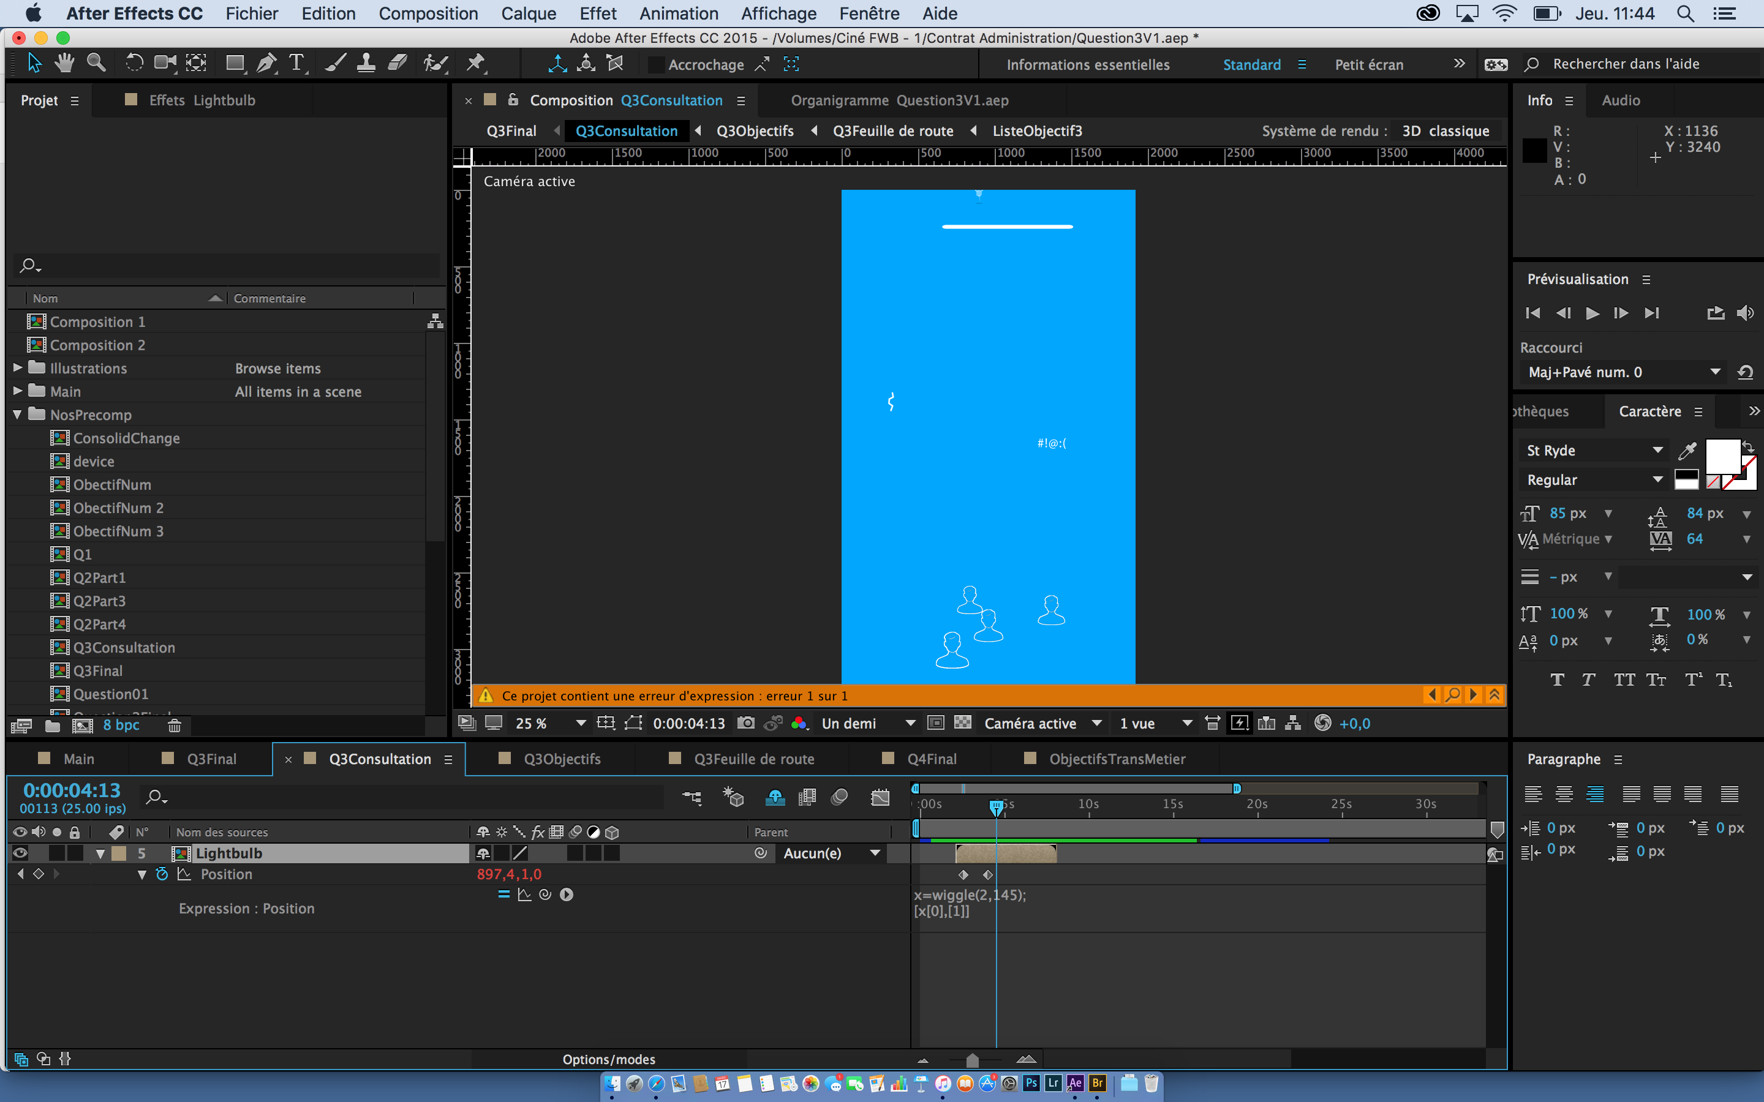Click the snapshot camera icon
The image size is (1764, 1102).
tap(745, 723)
